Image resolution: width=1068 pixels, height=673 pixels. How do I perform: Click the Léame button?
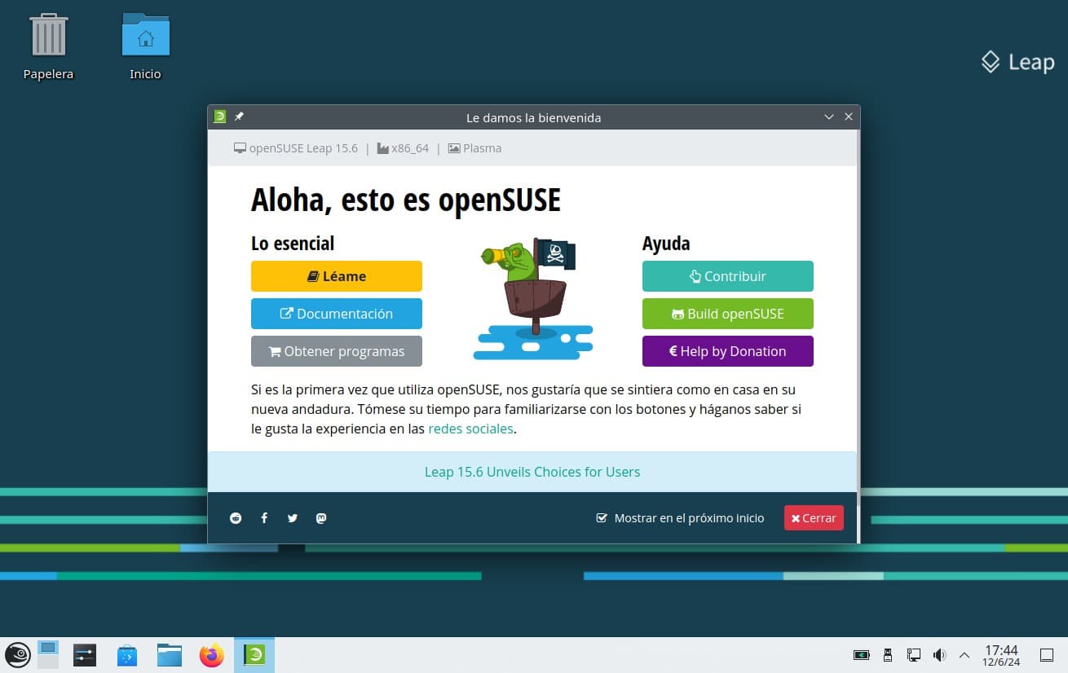(x=337, y=276)
